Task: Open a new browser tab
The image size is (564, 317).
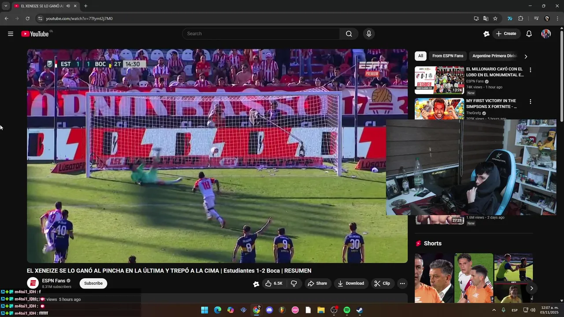Action: click(x=85, y=6)
